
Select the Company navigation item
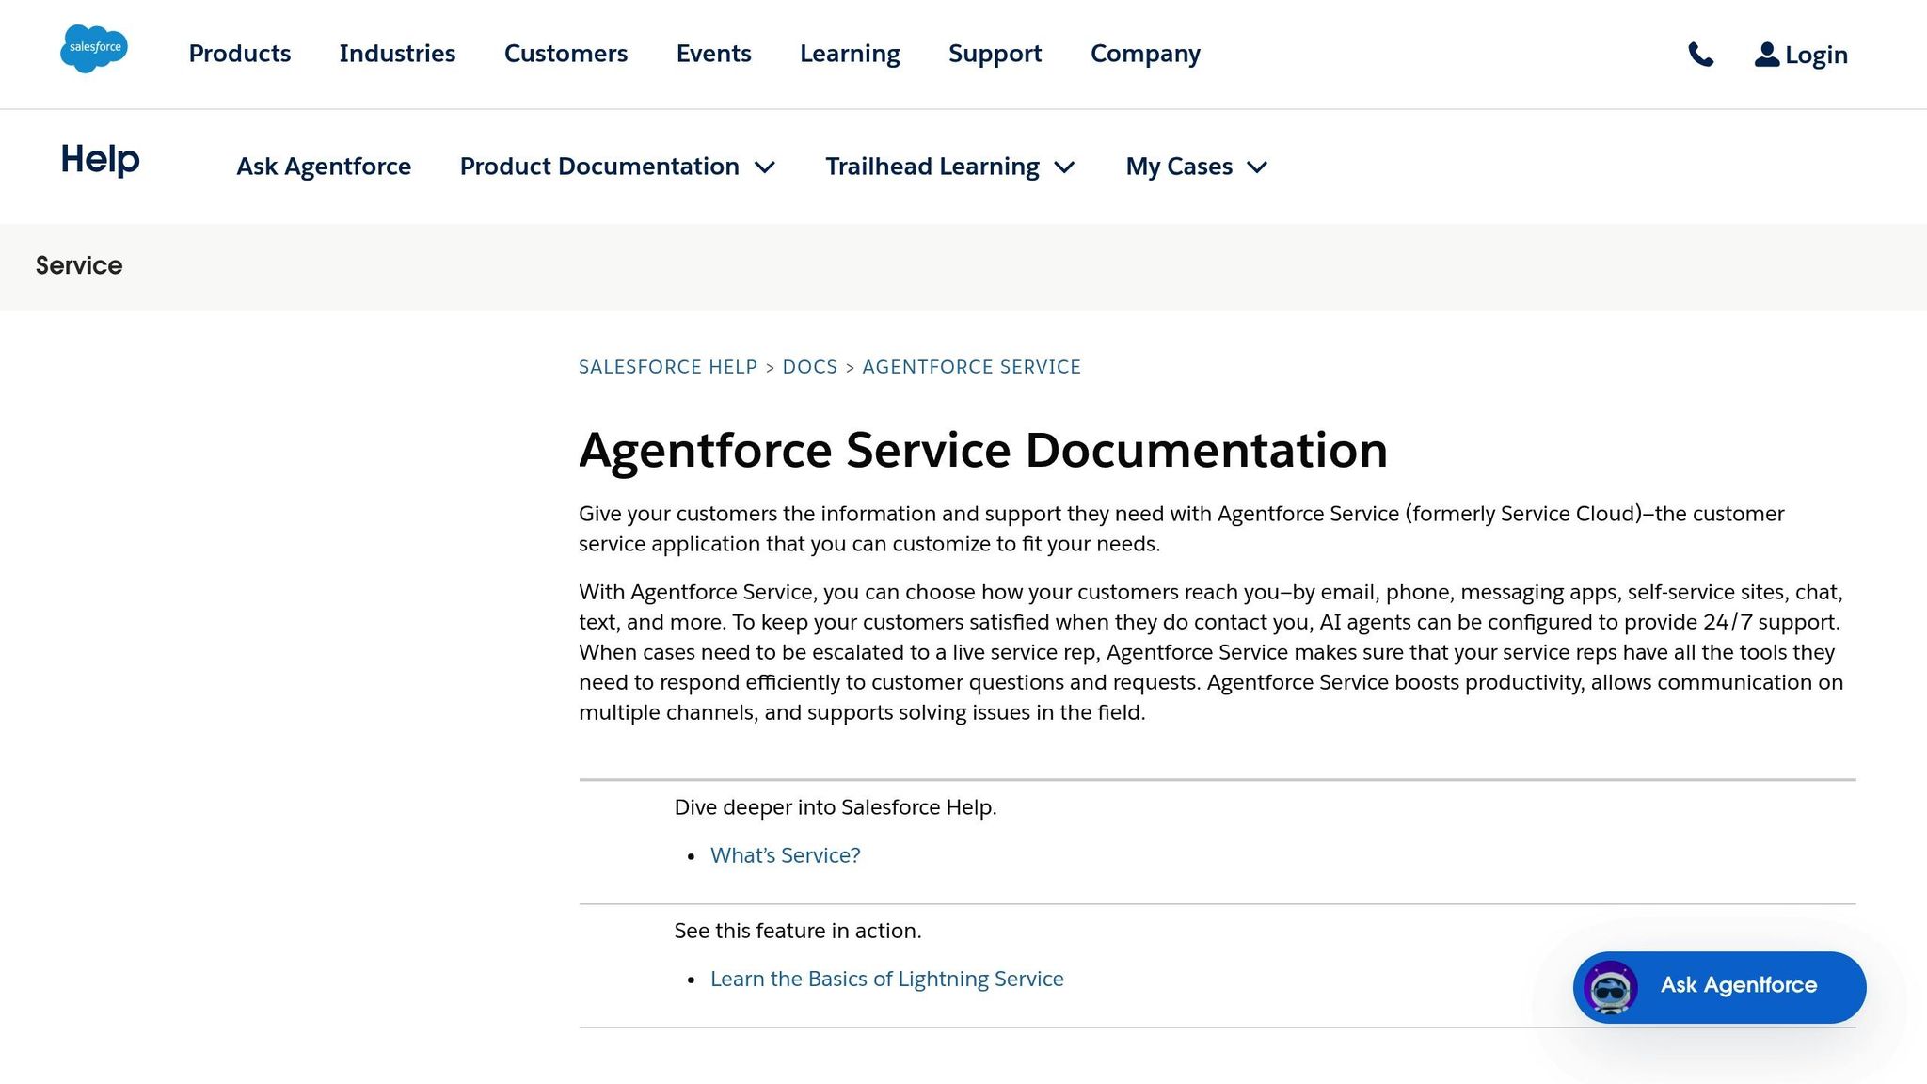pos(1144,54)
